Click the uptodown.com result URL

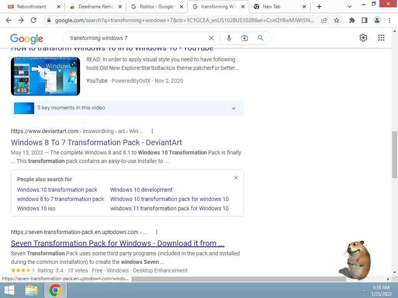coord(79,232)
